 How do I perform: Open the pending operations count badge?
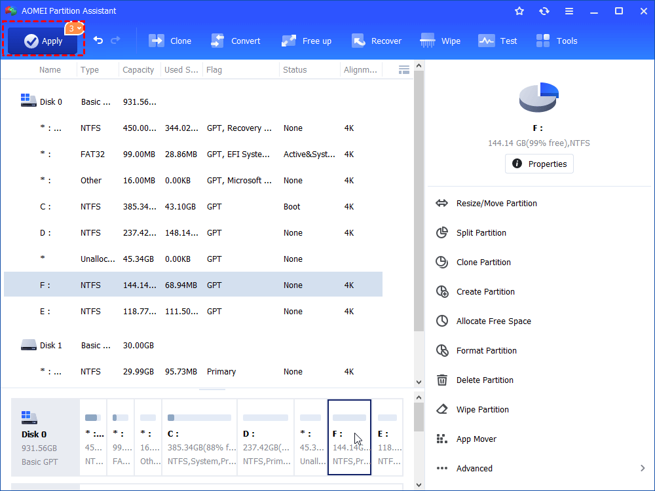tap(75, 28)
